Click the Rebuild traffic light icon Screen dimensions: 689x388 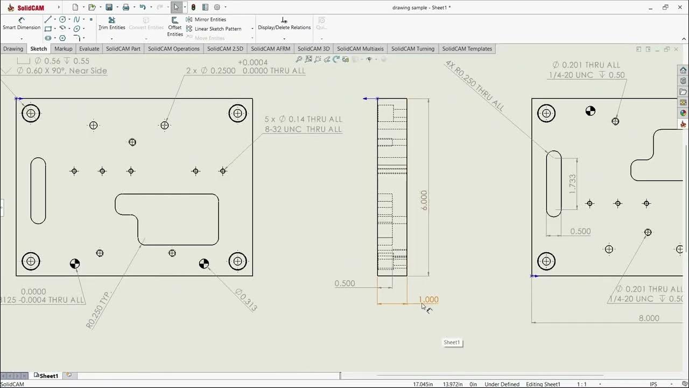(193, 8)
